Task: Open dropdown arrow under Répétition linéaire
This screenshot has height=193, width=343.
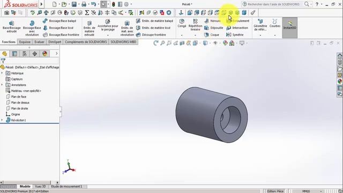Action: [195, 35]
